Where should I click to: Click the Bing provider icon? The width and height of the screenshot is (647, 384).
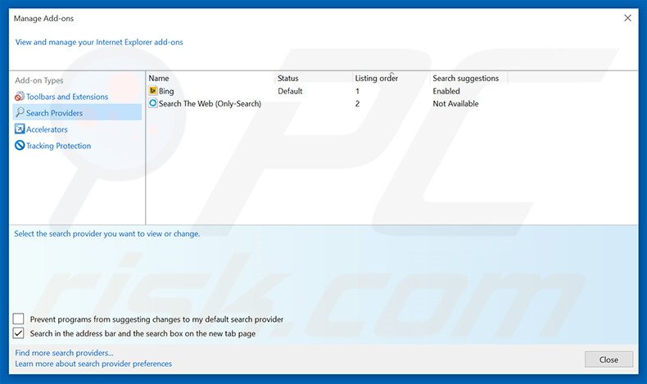click(x=153, y=91)
